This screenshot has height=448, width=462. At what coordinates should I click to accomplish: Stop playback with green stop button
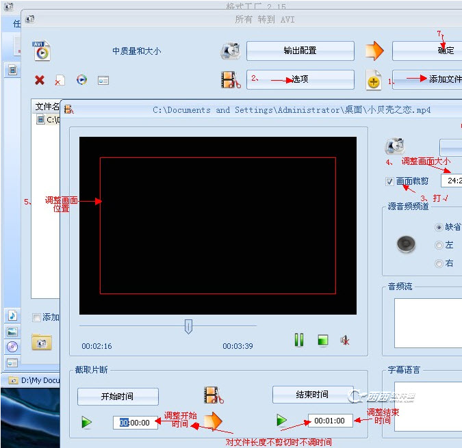(x=323, y=340)
